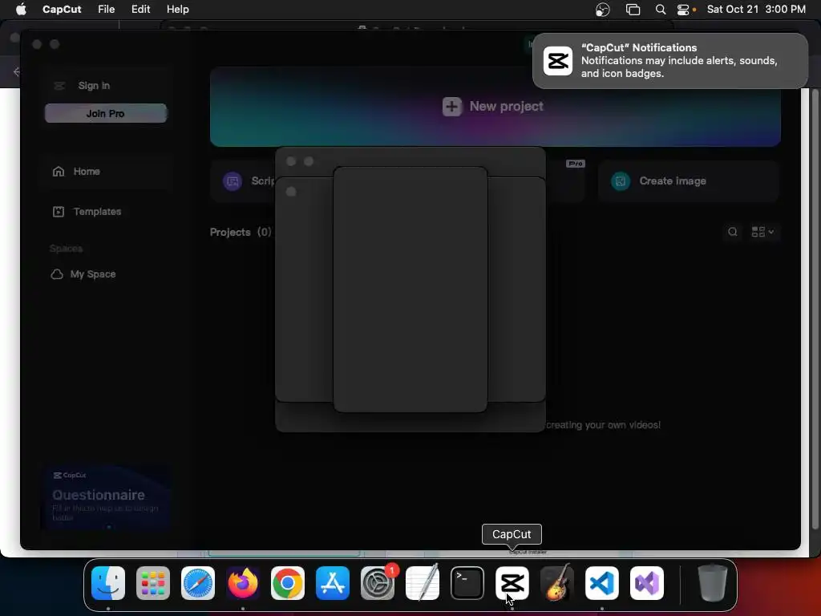Launch GarageBand from the Dock
This screenshot has height=616, width=821.
click(x=557, y=583)
